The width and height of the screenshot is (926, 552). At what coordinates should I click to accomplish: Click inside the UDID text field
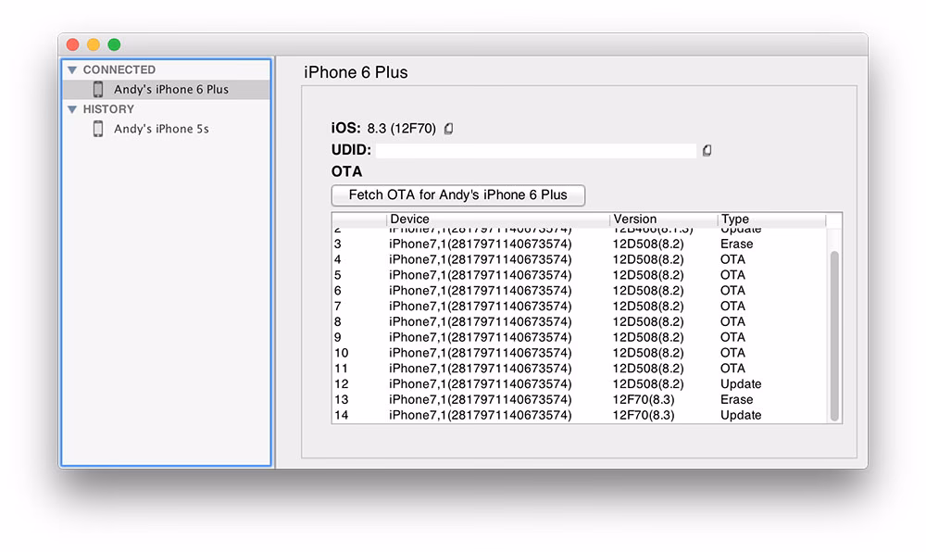(535, 150)
